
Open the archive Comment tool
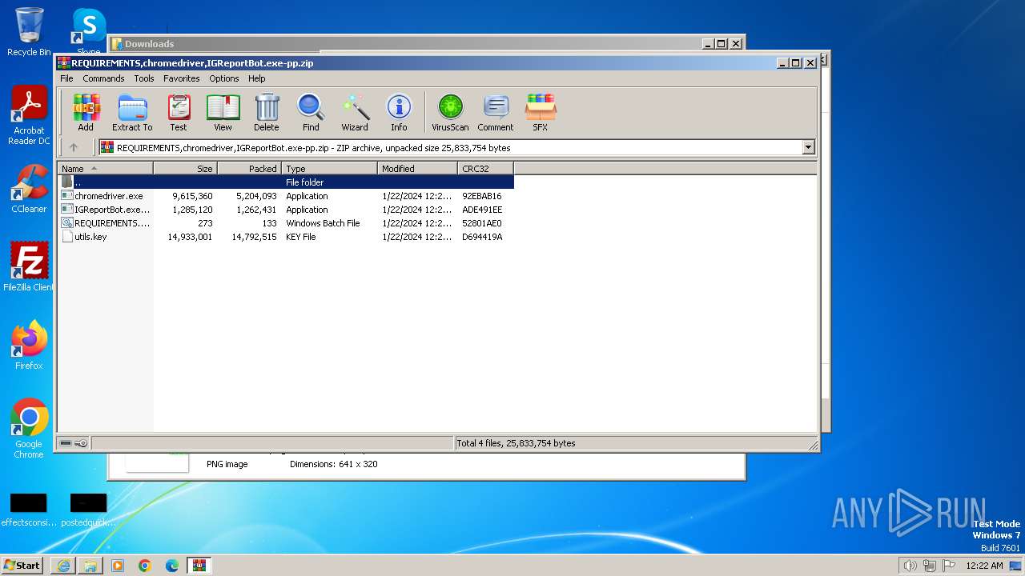click(x=496, y=113)
